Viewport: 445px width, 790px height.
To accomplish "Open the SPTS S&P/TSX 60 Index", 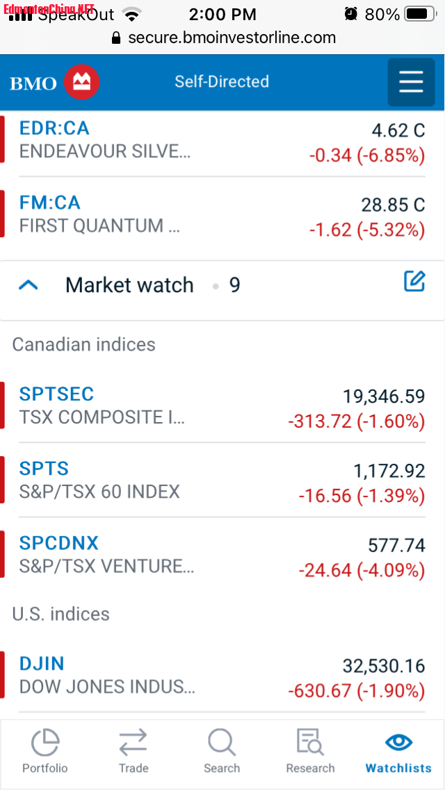I will pyautogui.click(x=44, y=469).
